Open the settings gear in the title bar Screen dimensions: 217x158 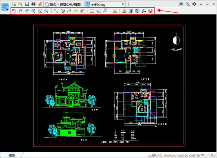(194, 4)
